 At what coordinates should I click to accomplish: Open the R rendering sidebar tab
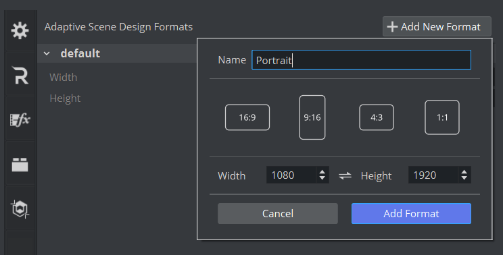(x=20, y=76)
